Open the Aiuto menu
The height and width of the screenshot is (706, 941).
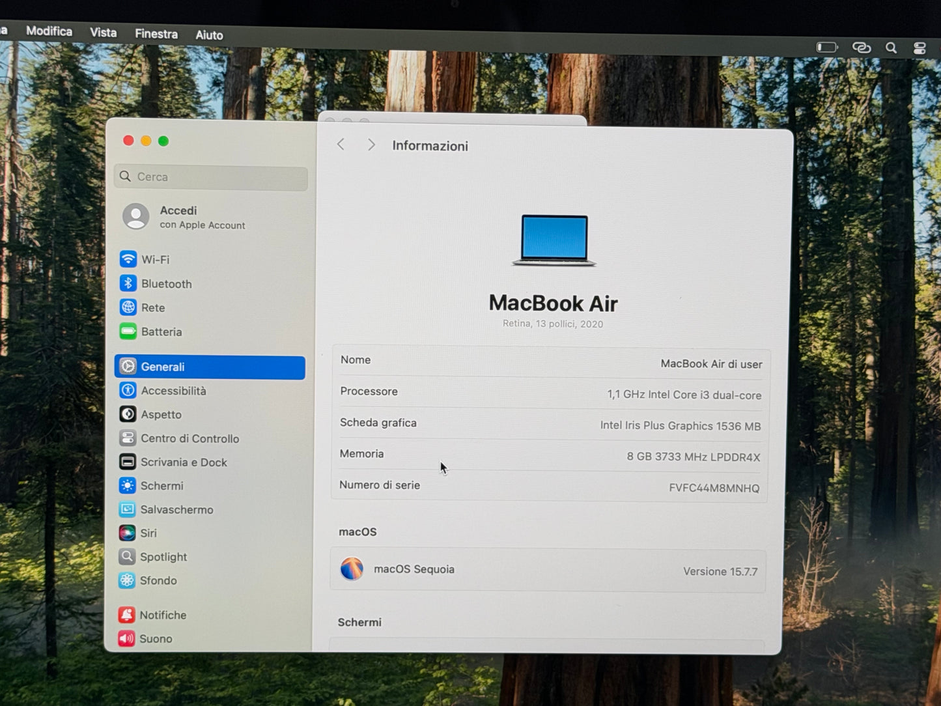[210, 35]
